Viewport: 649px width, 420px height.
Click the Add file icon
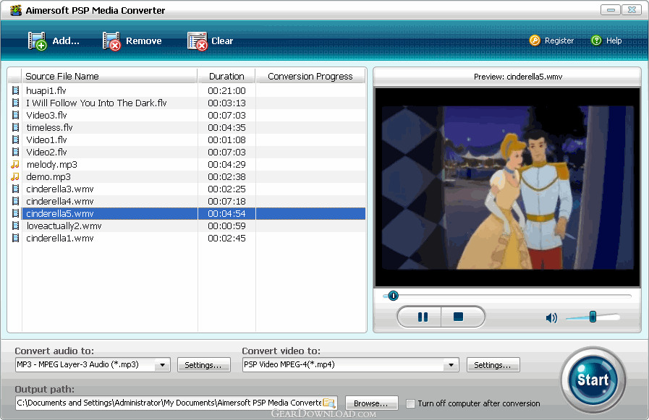(37, 41)
